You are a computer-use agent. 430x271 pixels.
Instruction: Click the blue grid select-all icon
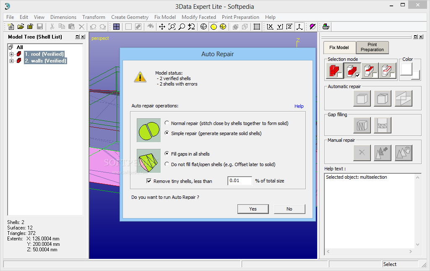[x=117, y=26]
